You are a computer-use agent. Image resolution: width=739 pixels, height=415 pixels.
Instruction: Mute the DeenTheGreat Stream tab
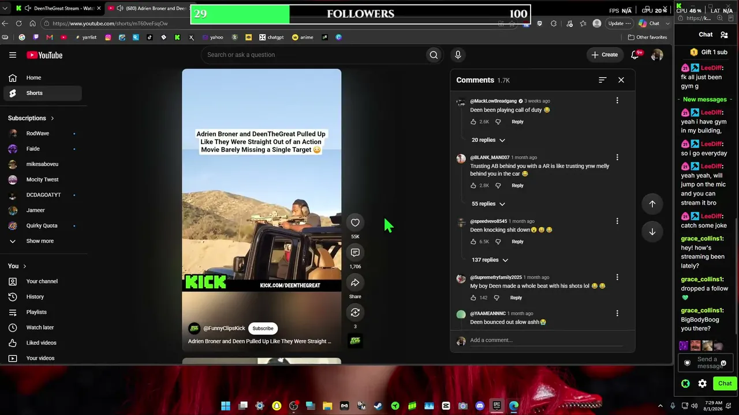coord(28,9)
